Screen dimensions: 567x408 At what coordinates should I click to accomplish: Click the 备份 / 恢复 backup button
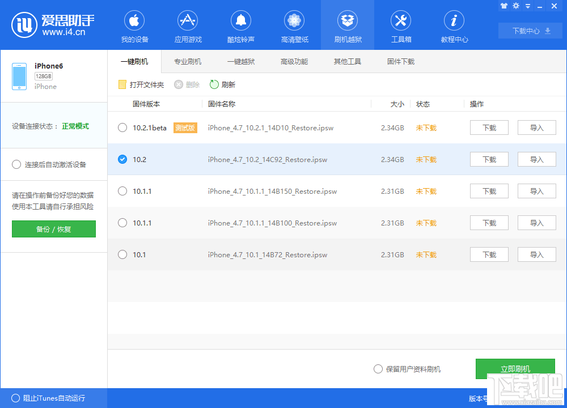(x=54, y=229)
